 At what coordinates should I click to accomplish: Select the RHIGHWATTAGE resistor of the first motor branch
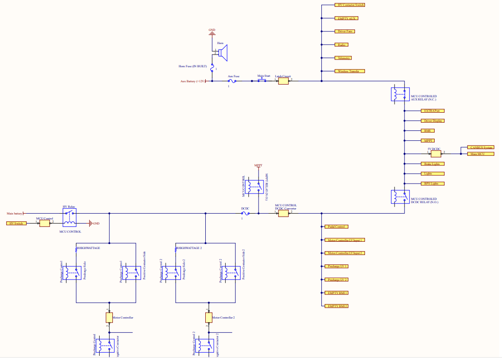pyautogui.click(x=76, y=249)
